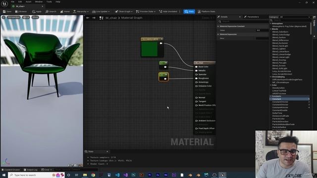The image size is (317, 178).
Task: Click the Perspective viewport button
Action: click(14, 17)
